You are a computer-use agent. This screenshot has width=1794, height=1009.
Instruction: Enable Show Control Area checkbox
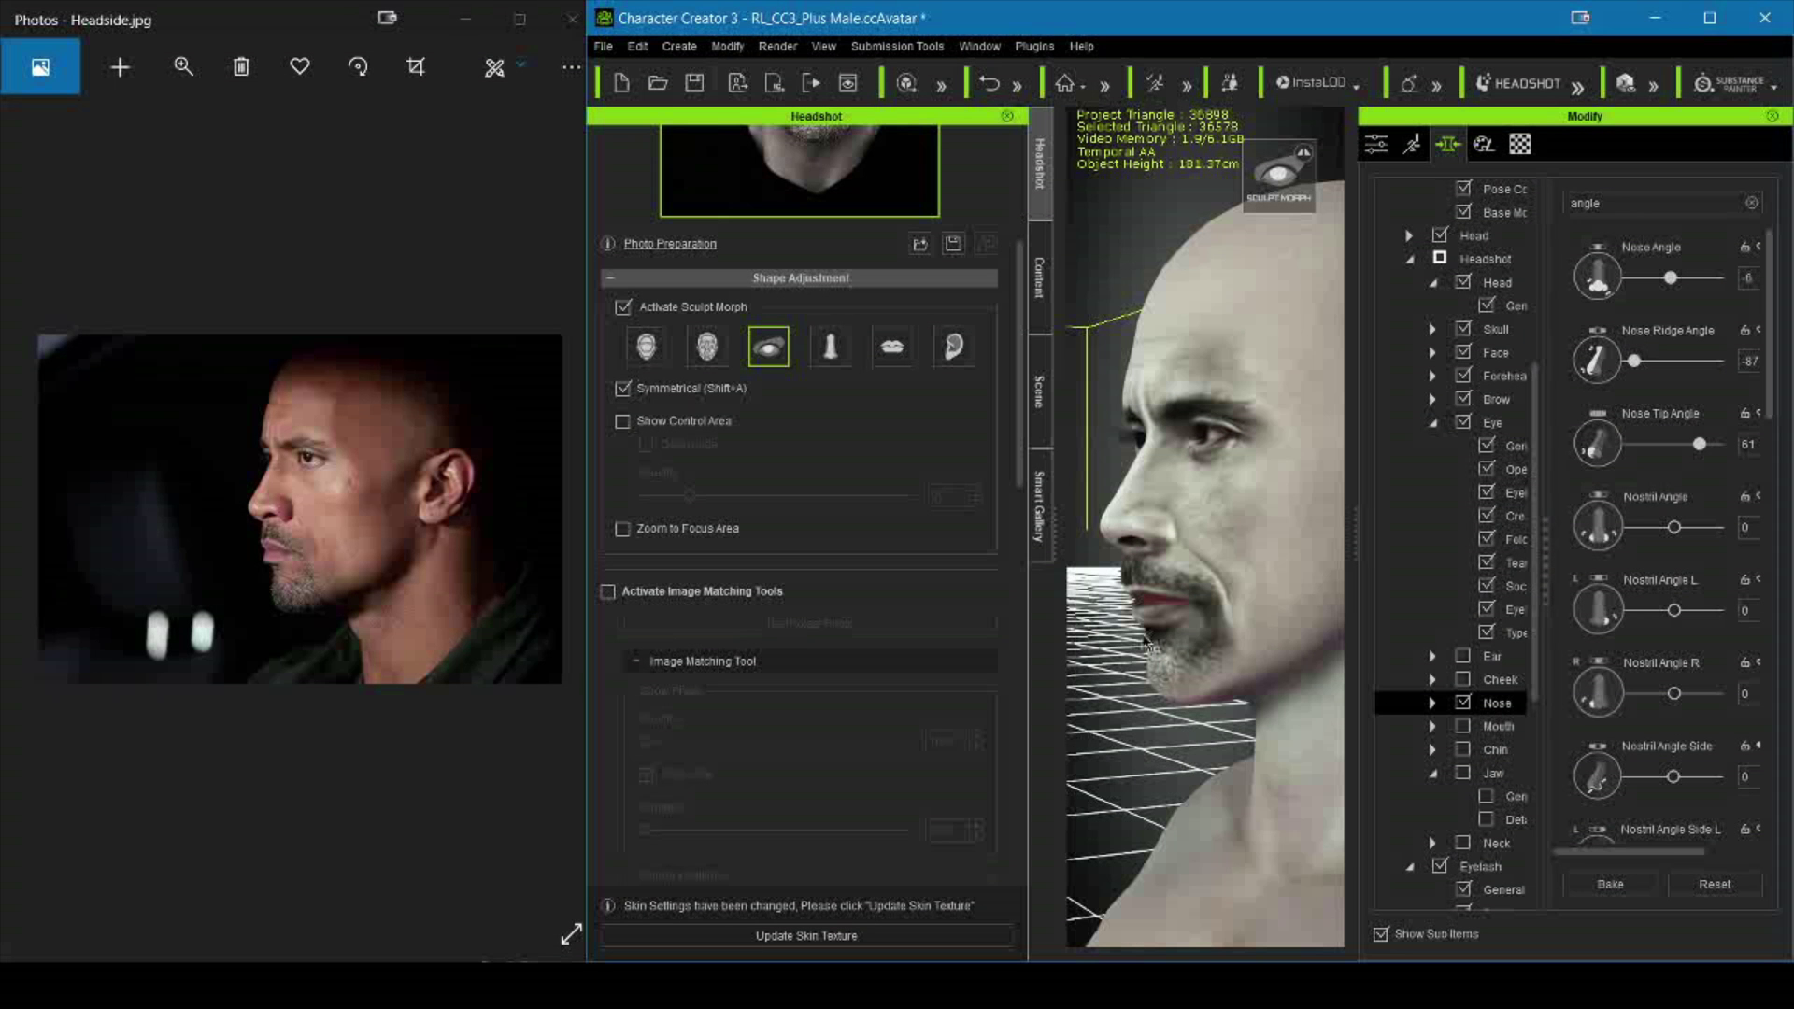(x=623, y=421)
